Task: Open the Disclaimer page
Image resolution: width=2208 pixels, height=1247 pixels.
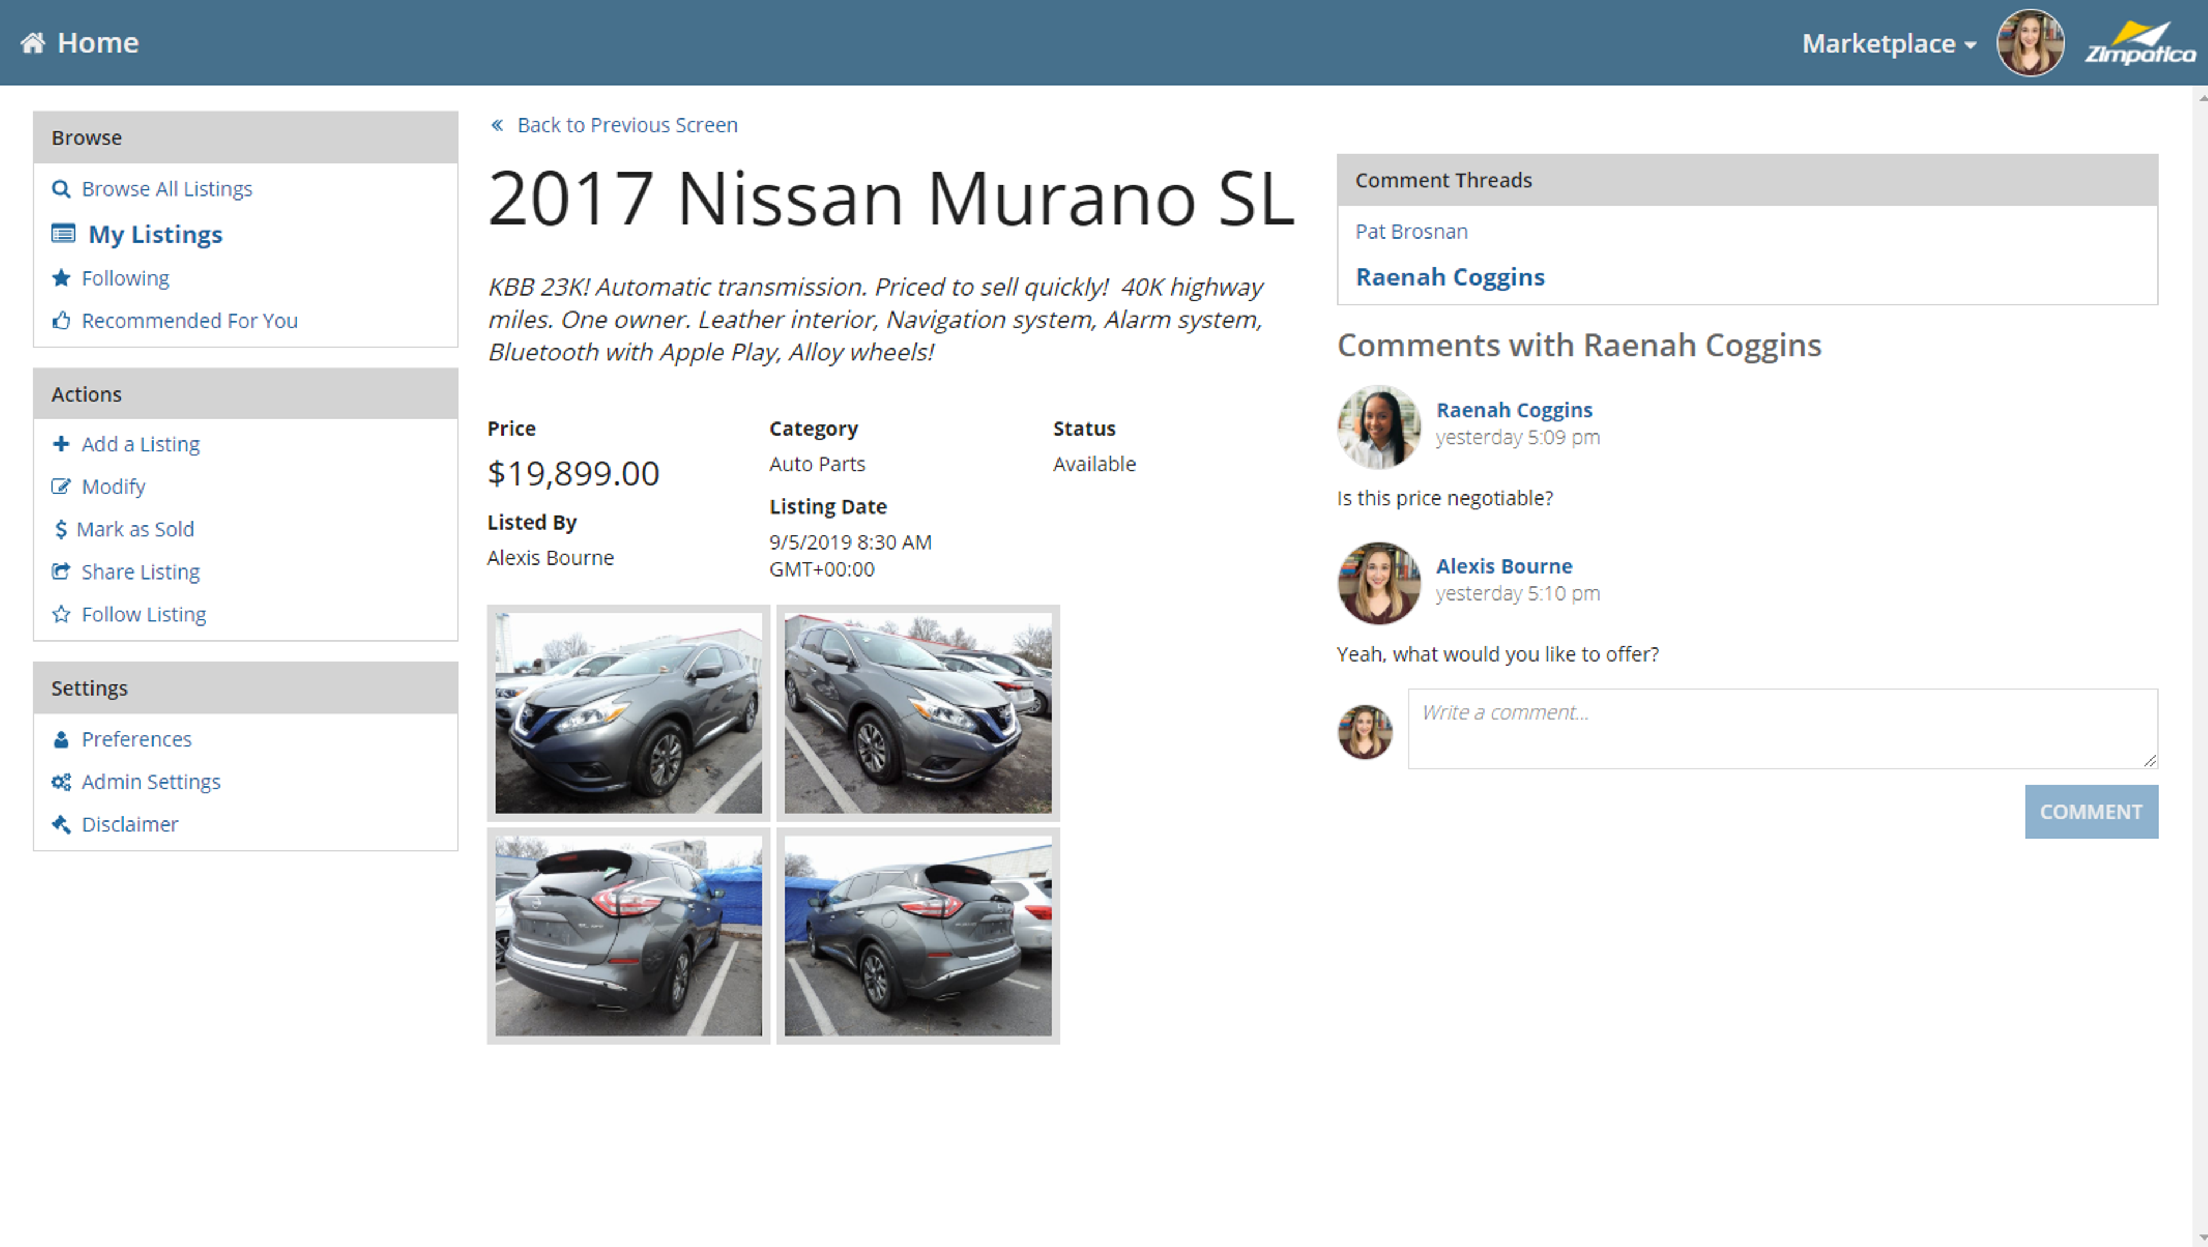Action: (x=129, y=824)
